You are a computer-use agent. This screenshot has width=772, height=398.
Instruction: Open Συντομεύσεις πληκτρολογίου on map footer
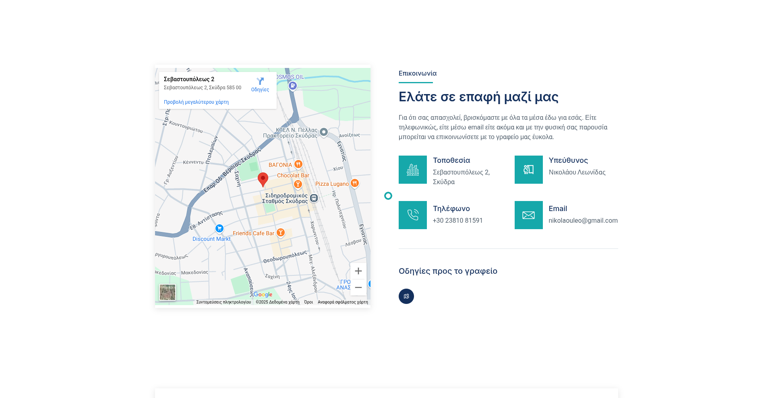coord(224,302)
